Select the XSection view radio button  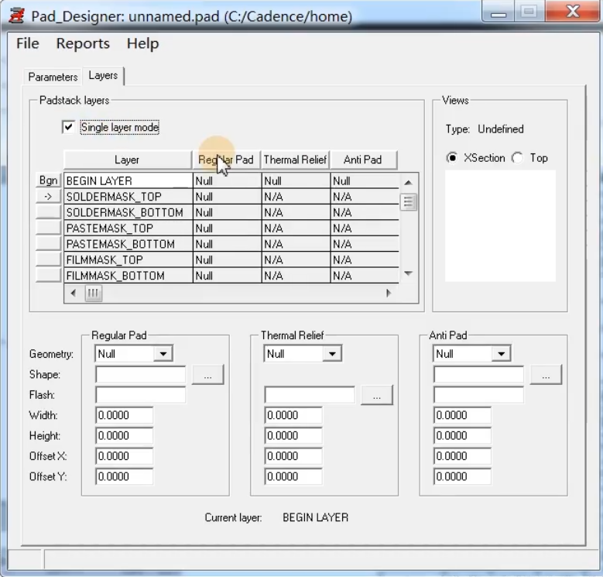click(x=452, y=158)
